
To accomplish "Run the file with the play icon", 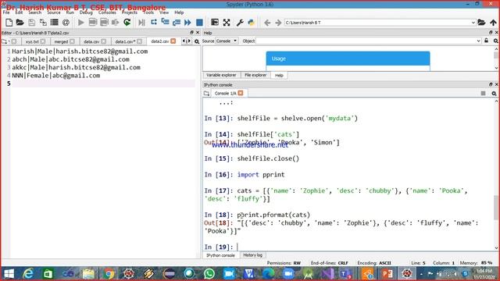I will (81, 23).
